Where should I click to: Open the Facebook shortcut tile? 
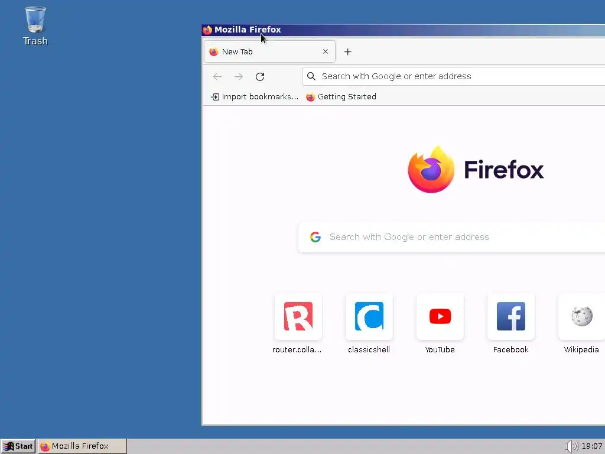pos(511,324)
